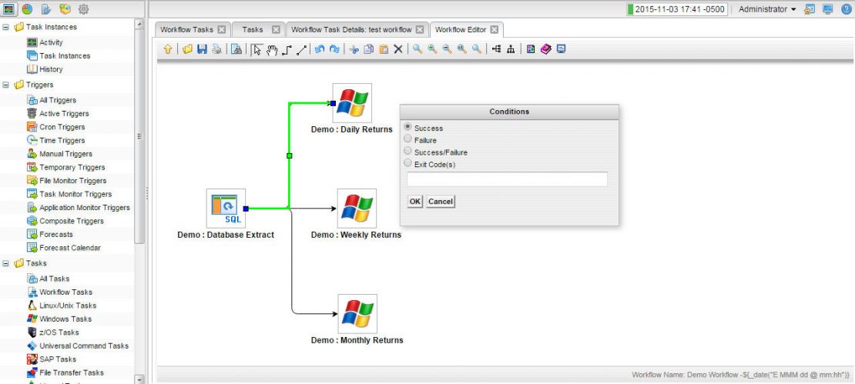Switch to the Workflow Tasks tab

pyautogui.click(x=187, y=29)
